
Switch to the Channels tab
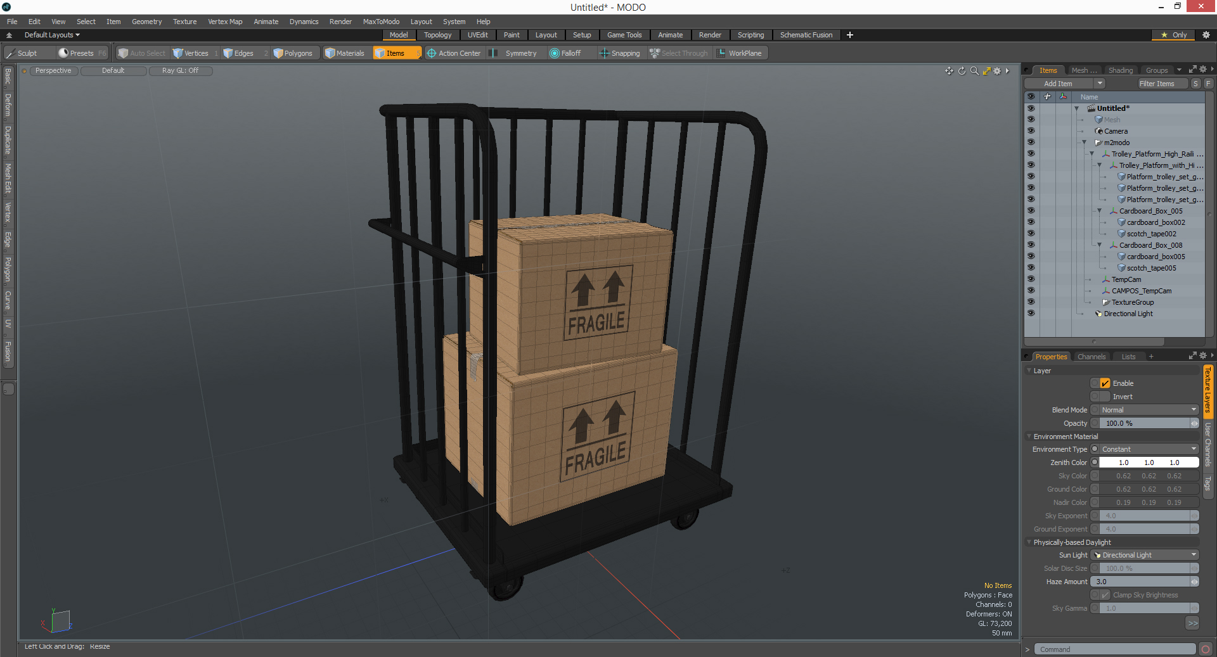(1091, 357)
